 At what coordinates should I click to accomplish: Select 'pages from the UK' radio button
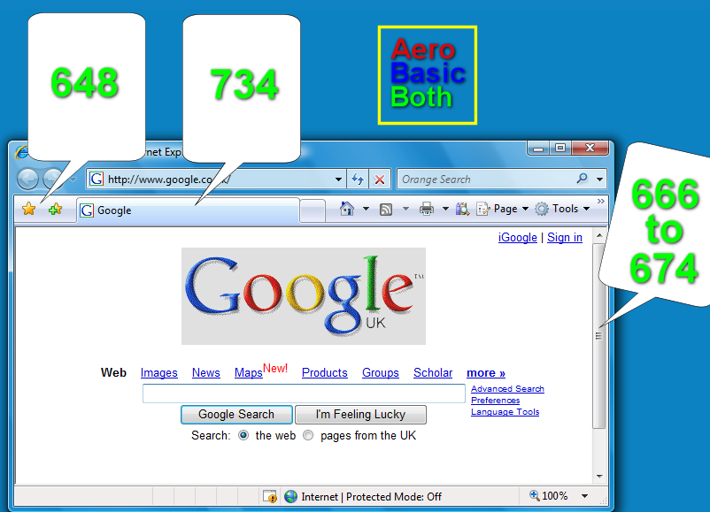pos(308,435)
